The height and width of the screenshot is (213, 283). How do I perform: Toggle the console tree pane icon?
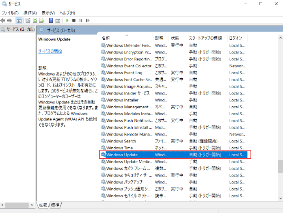[x=19, y=20]
